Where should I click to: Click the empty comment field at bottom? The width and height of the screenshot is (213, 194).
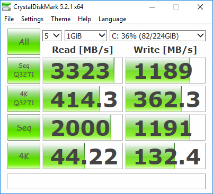pyautogui.click(x=106, y=181)
